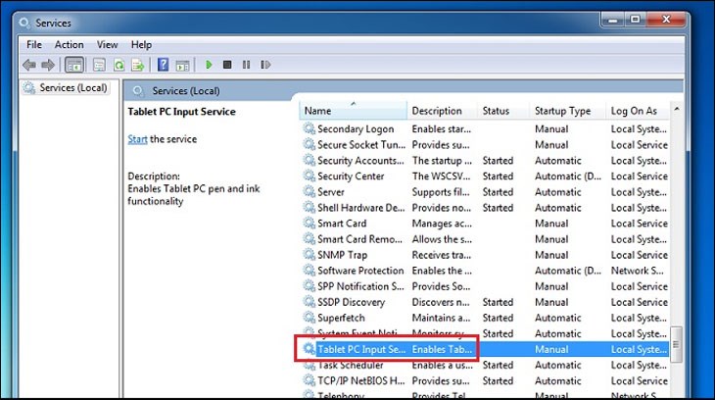Image resolution: width=715 pixels, height=400 pixels.
Task: Click the Export List toolbar icon
Action: pyautogui.click(x=137, y=65)
